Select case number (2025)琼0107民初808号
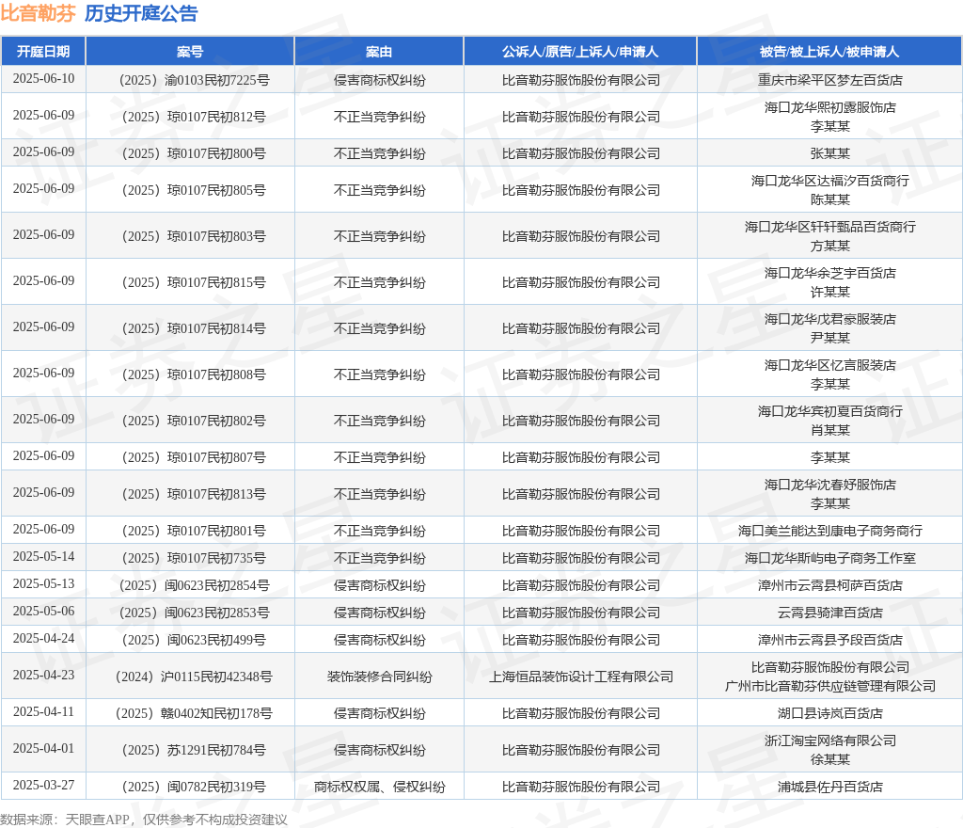Screen dimensions: 963x828 pos(194,374)
